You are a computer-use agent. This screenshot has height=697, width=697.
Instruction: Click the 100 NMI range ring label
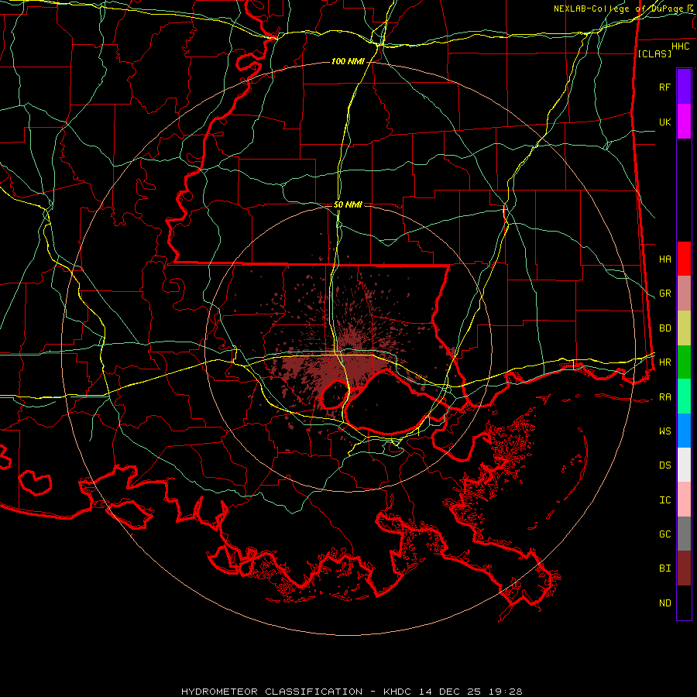point(348,61)
